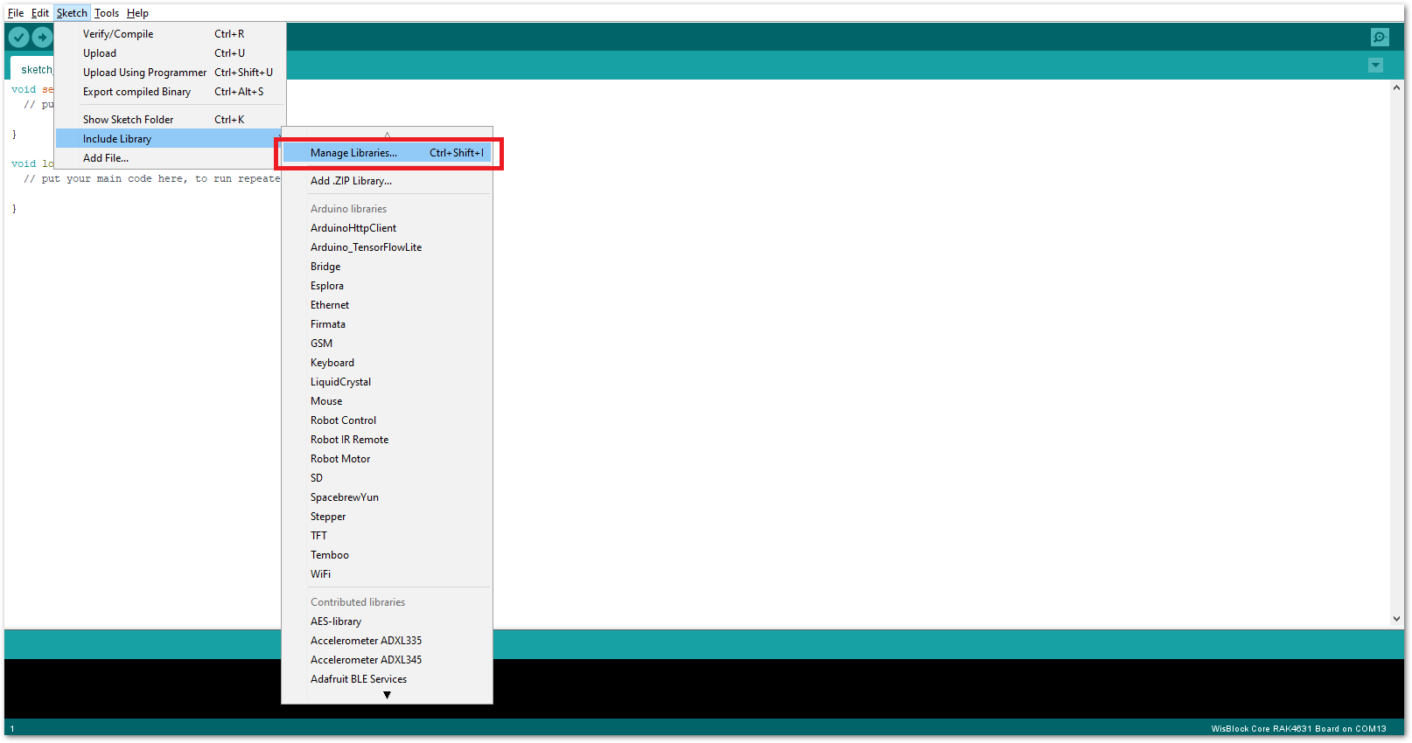
Task: Include the Ethernet library
Action: click(387, 305)
